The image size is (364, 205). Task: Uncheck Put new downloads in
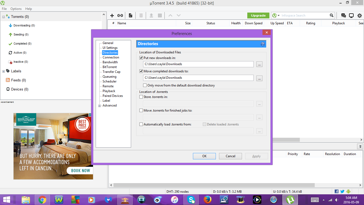pyautogui.click(x=141, y=58)
